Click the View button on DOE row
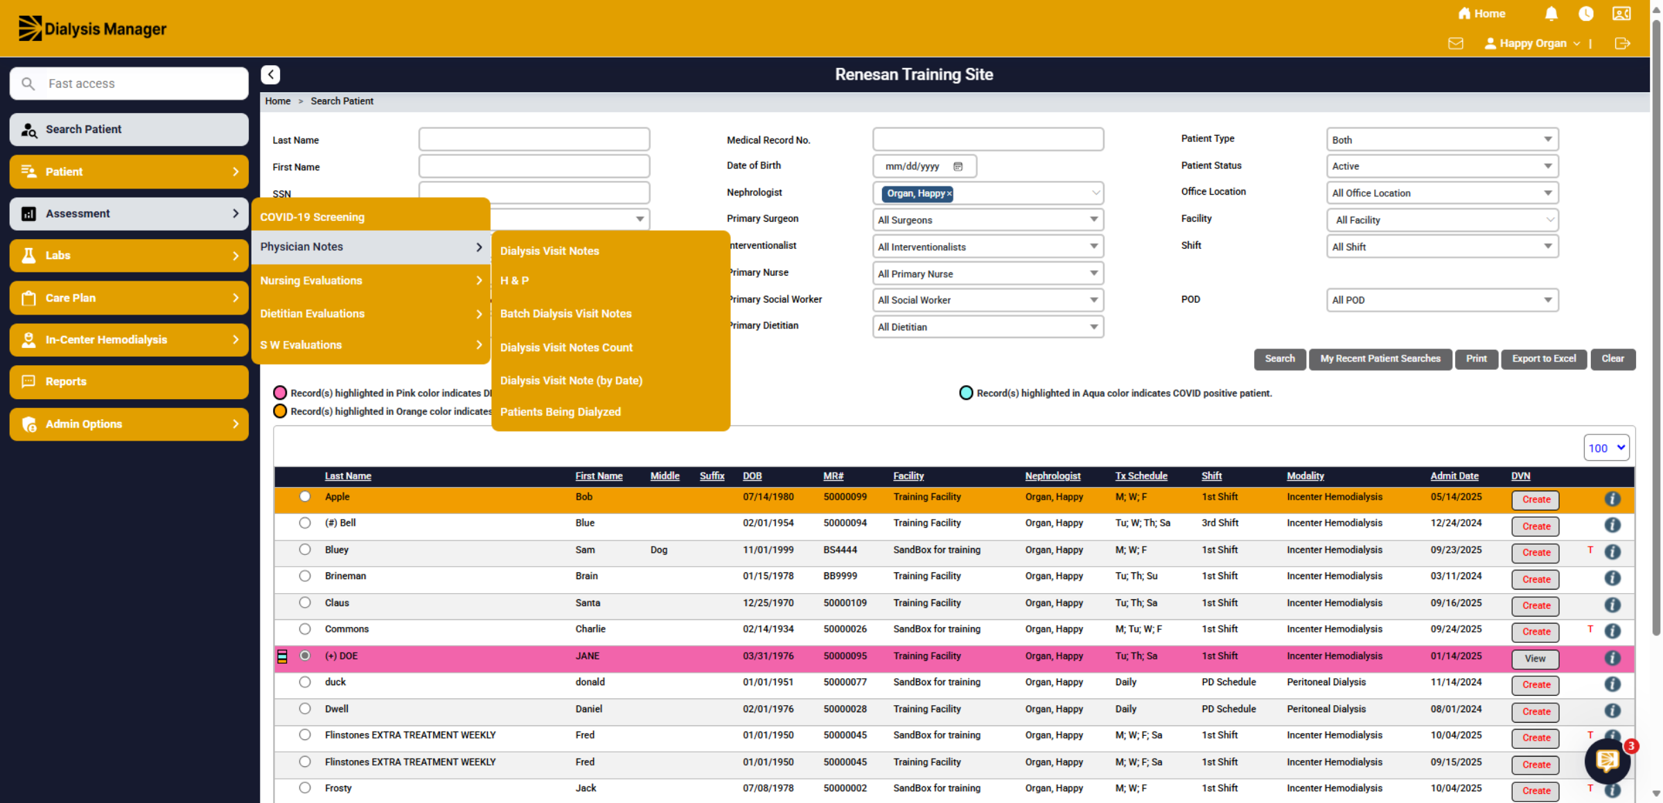The image size is (1663, 803). [x=1536, y=659]
